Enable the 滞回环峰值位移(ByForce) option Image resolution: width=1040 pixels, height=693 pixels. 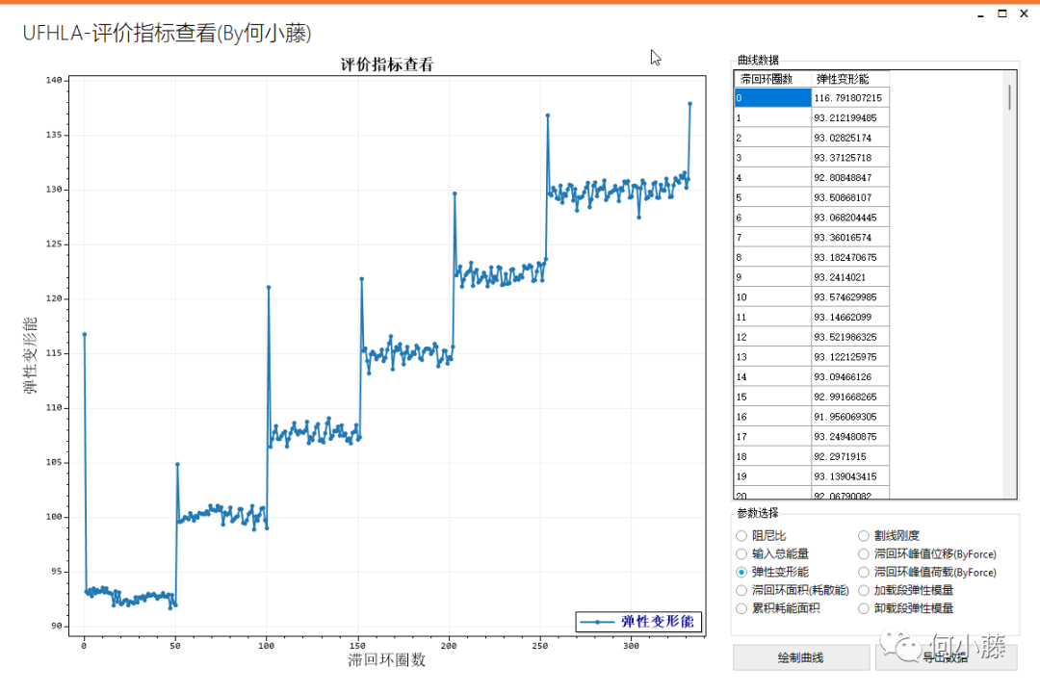point(864,553)
